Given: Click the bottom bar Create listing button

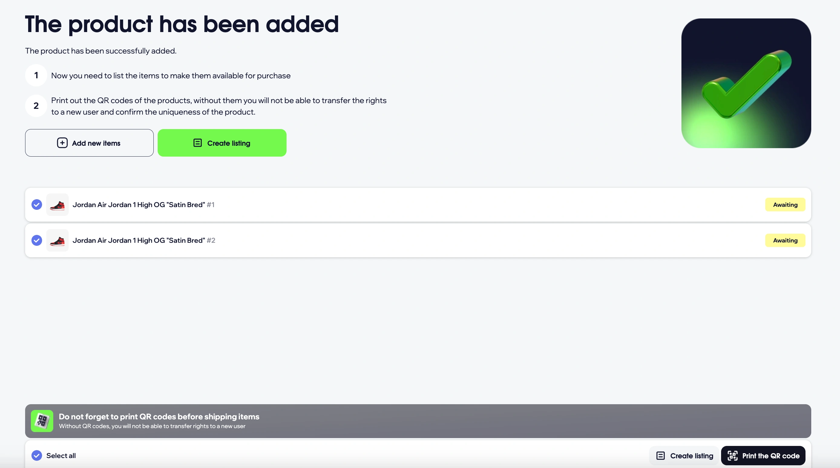Looking at the screenshot, I should tap(684, 456).
